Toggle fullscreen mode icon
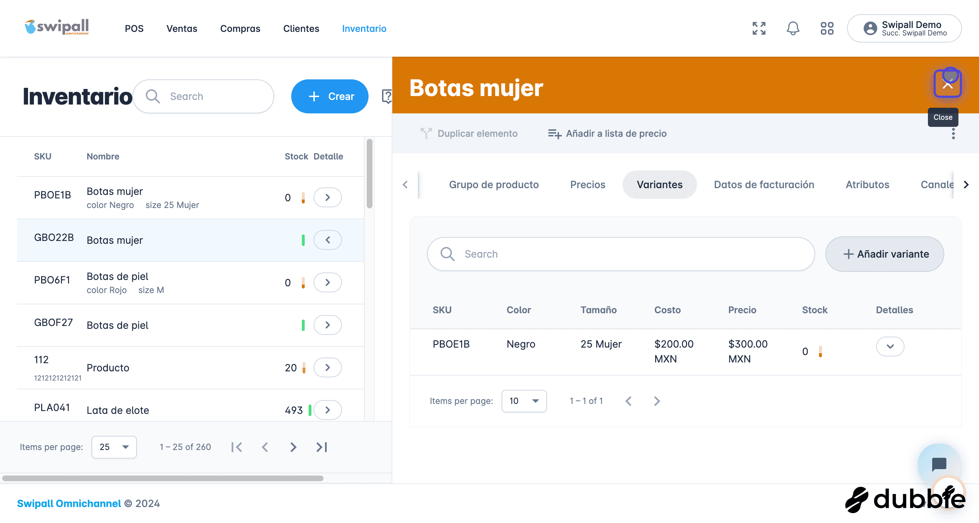Screen dimensions: 979x523 (x=759, y=28)
